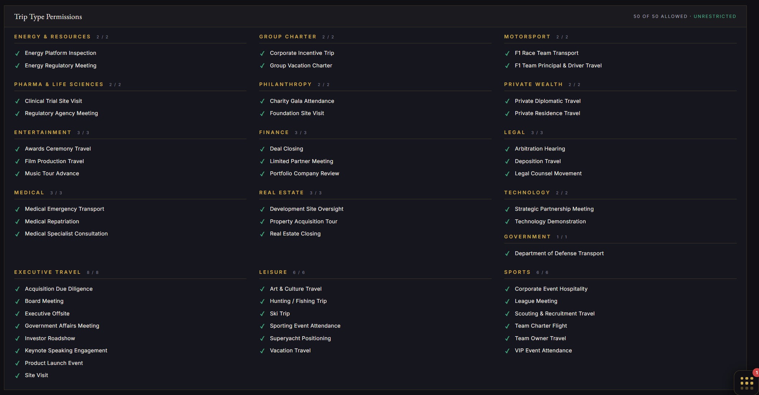Click the Unrestricted status label
The width and height of the screenshot is (759, 395).
715,16
